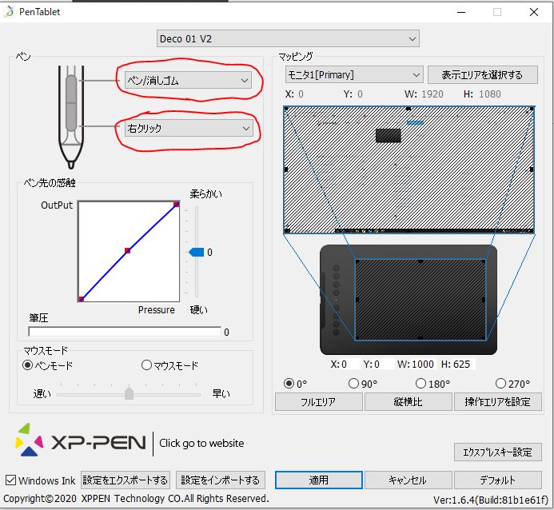Screen dimensions: 554x510
Task: Open the モニタ1[Primary] monitor dropdown
Action: pyautogui.click(x=354, y=75)
